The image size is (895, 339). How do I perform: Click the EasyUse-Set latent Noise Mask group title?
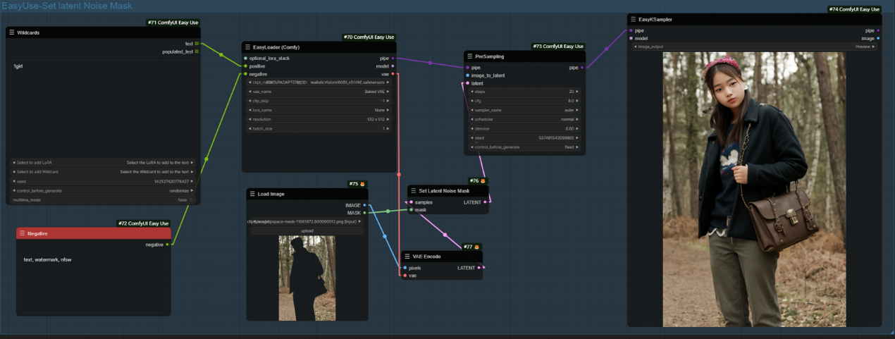[x=66, y=6]
